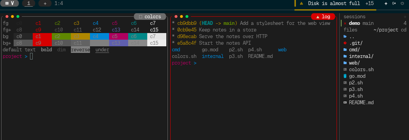Click the warning triangle in the disk notification
The image size is (409, 140).
click(301, 3)
